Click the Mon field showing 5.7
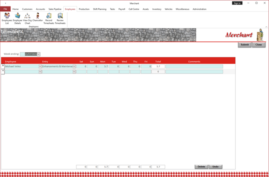Viewport: 269px width, 177px height. [x=103, y=66]
